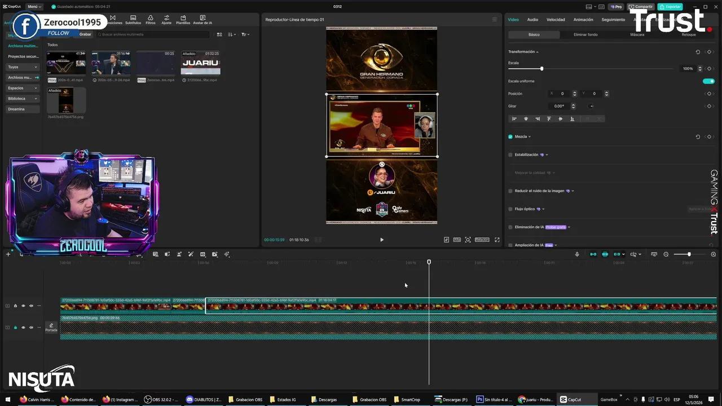Align clip to the left edge
Viewport: 722px width, 406px height.
tap(514, 119)
